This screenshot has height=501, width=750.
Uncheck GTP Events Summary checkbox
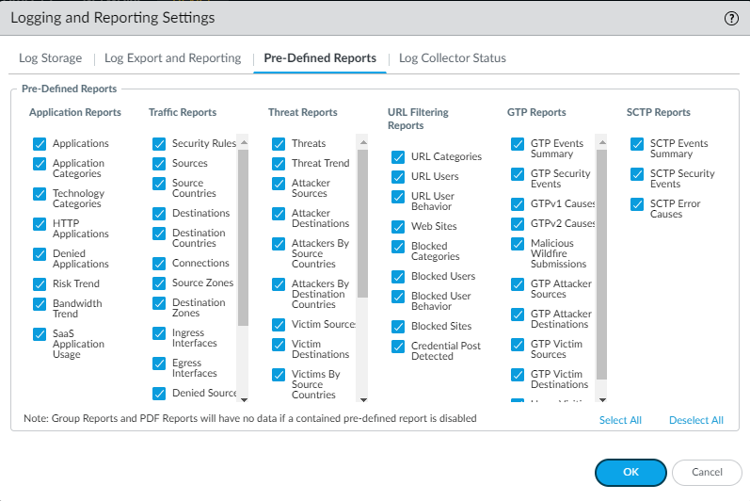coord(518,144)
